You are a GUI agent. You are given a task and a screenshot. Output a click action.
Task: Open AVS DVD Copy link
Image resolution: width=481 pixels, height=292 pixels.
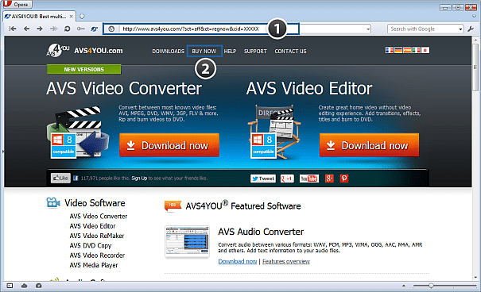pyautogui.click(x=90, y=246)
